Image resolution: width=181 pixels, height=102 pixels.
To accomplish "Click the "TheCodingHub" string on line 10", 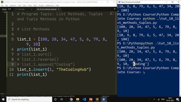I will coord(72,69).
